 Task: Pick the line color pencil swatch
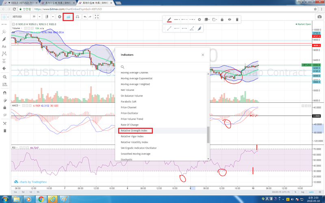click(169, 19)
